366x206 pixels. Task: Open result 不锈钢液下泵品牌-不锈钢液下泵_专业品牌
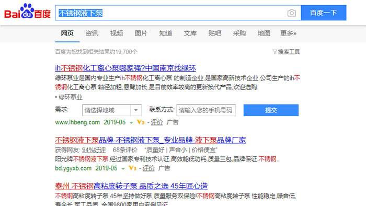(151, 140)
